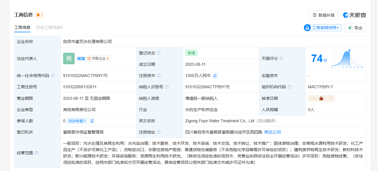Open chart icon beside 2024年报
Screen dimensions: 378x171
[92, 121]
